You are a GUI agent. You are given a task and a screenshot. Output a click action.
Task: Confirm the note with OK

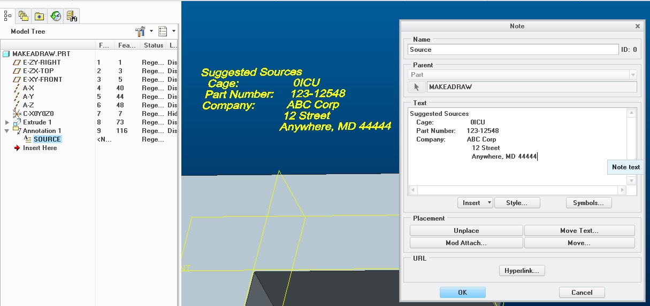tap(463, 293)
